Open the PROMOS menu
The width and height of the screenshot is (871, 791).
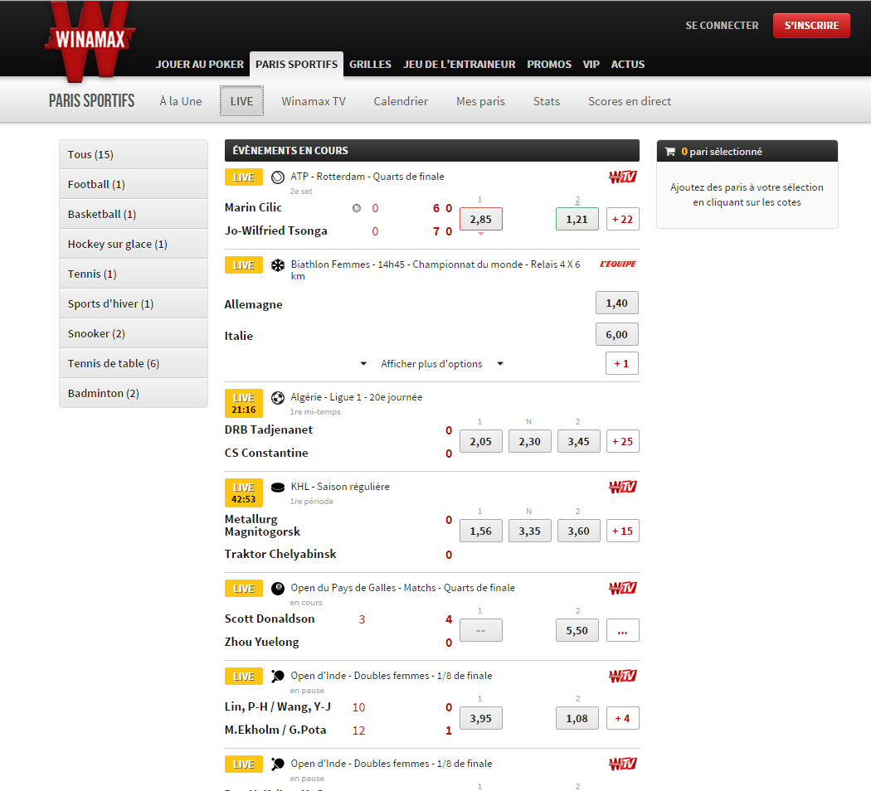click(x=549, y=65)
